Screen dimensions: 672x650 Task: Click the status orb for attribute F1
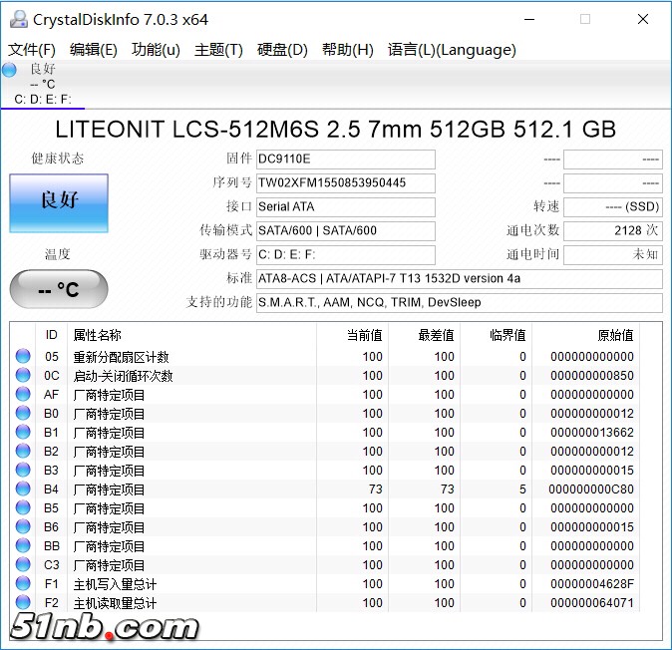(23, 584)
